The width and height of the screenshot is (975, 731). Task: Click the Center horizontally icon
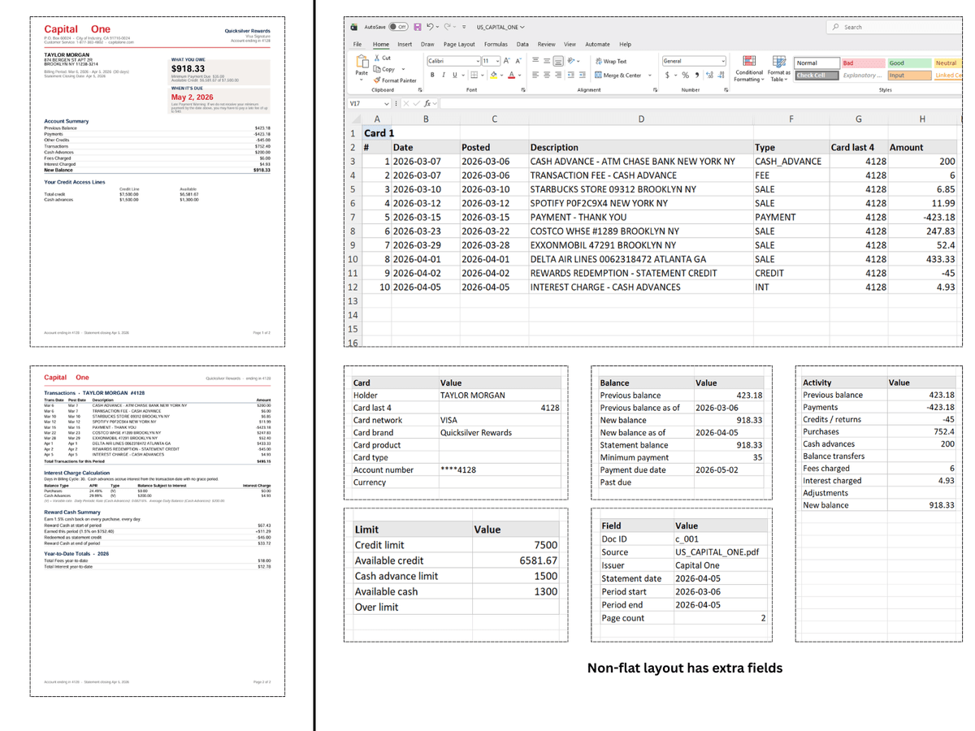point(547,75)
